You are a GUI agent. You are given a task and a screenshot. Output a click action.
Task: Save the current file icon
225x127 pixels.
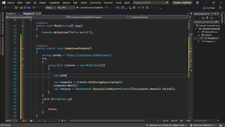click(25, 8)
